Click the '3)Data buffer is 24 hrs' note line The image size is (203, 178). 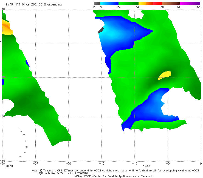63,173
